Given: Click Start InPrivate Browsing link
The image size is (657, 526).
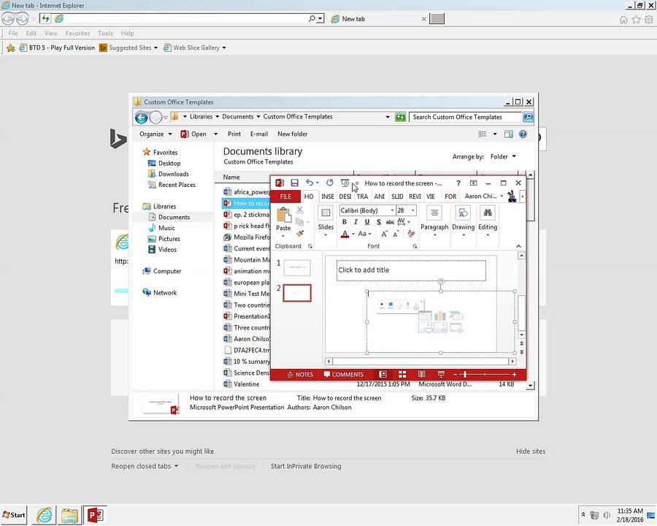Looking at the screenshot, I should point(306,466).
